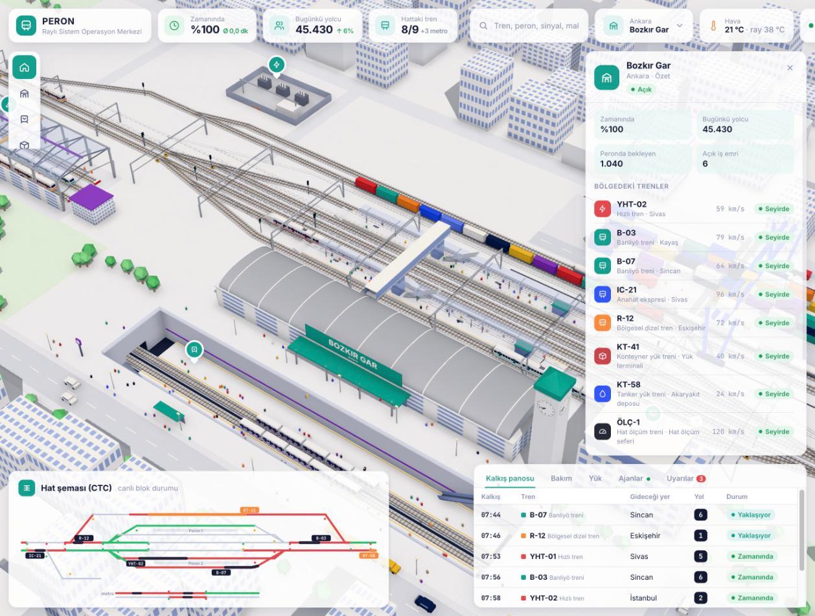This screenshot has width=815, height=616.
Task: Click the search magnifier icon
Action: click(483, 26)
